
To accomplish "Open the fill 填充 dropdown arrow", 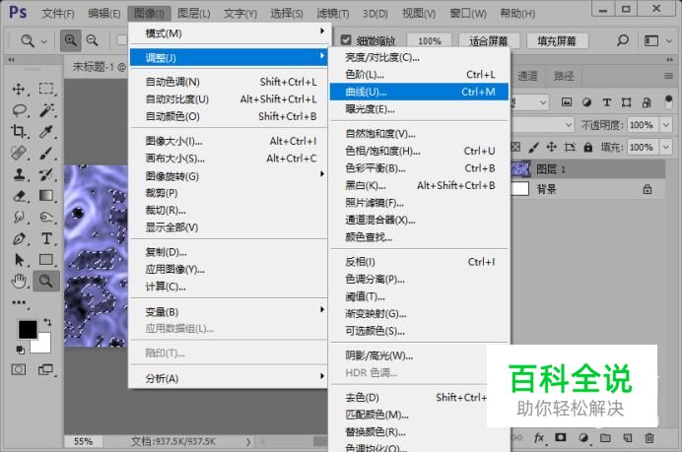I will point(666,147).
